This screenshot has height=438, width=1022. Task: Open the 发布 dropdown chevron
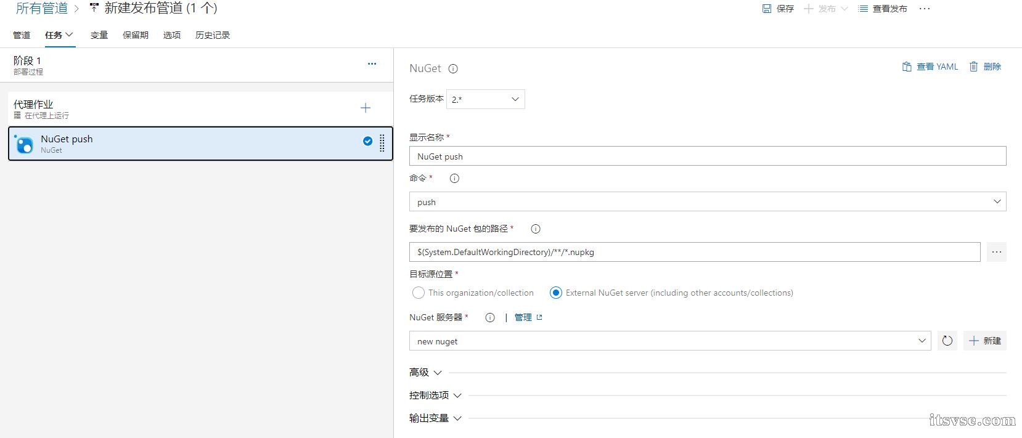(x=844, y=9)
